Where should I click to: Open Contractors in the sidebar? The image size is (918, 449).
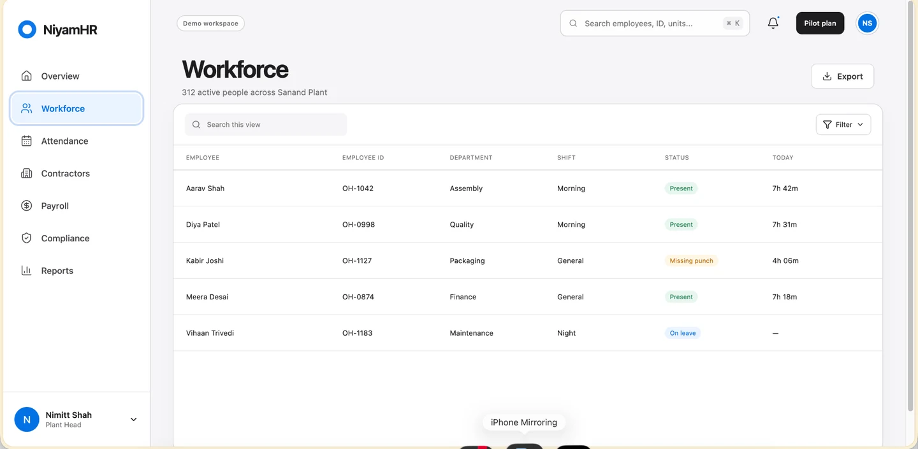[76, 173]
